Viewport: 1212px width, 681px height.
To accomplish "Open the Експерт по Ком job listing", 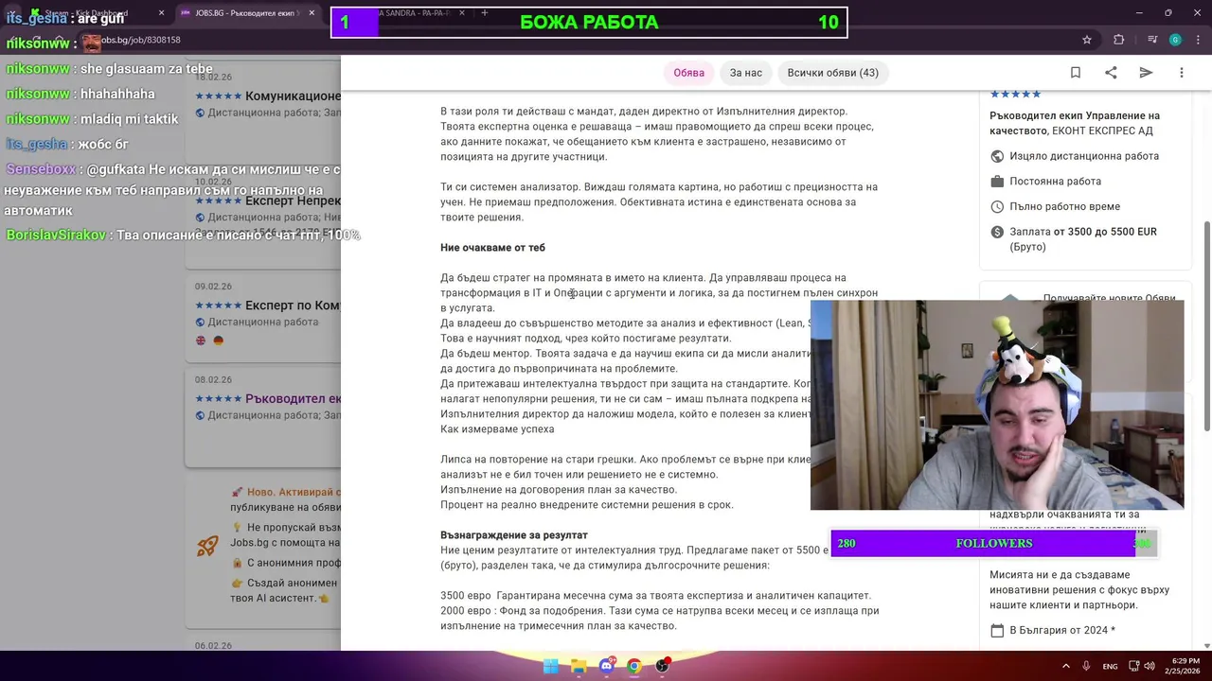I will 293,306.
